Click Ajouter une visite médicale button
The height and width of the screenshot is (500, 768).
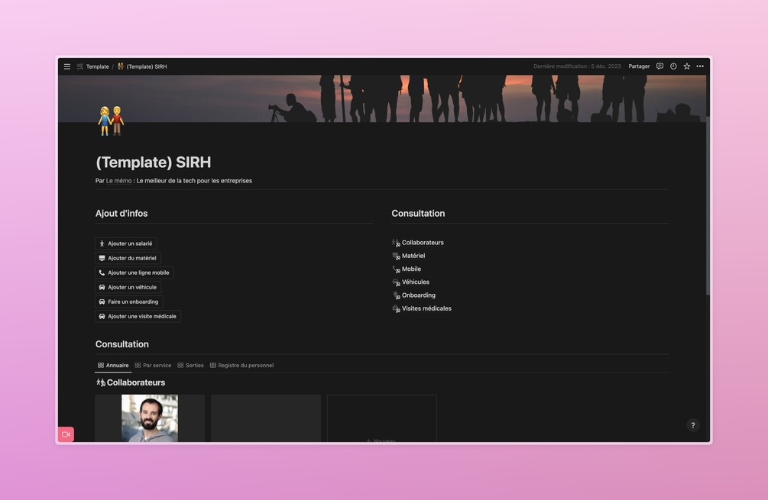pyautogui.click(x=138, y=316)
